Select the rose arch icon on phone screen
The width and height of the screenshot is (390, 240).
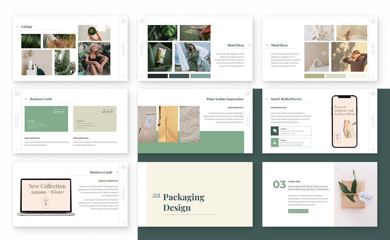coord(338,137)
